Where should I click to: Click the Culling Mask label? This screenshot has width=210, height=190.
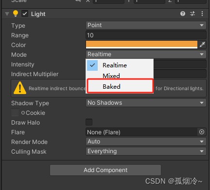29,152
